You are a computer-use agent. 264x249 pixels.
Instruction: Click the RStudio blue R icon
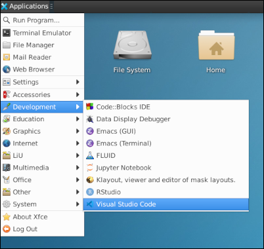coord(90,192)
